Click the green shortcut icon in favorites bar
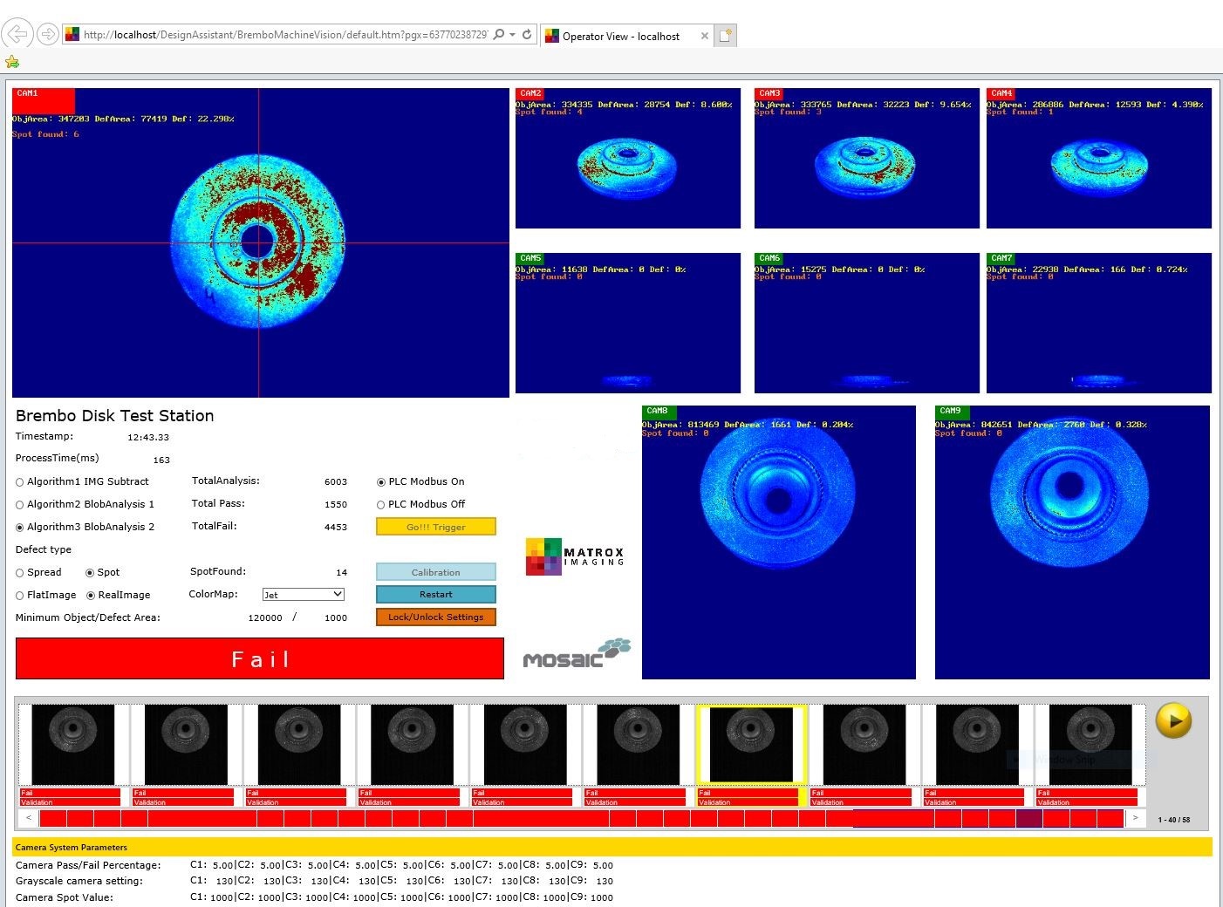Image resolution: width=1223 pixels, height=907 pixels. (11, 62)
